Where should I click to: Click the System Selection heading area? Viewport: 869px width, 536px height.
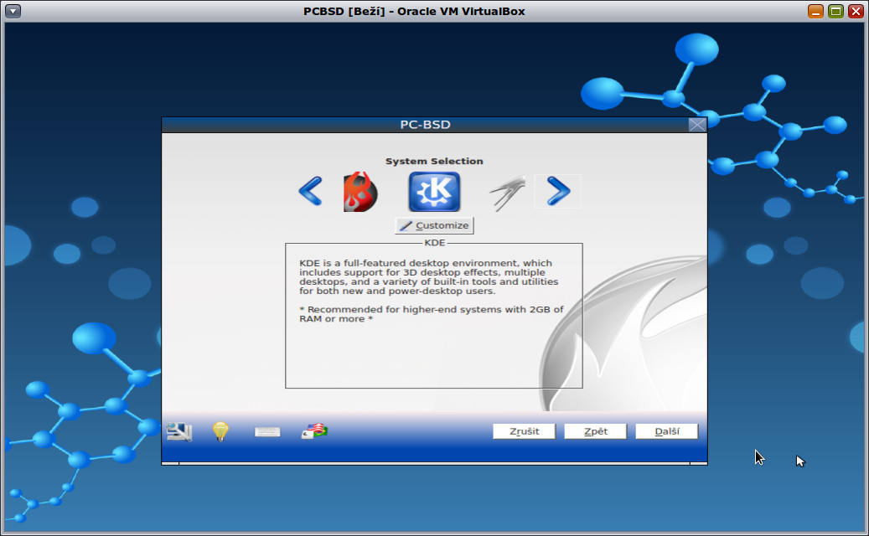pos(434,161)
